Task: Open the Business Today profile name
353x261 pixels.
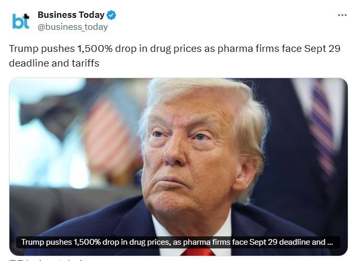Action: pyautogui.click(x=71, y=15)
